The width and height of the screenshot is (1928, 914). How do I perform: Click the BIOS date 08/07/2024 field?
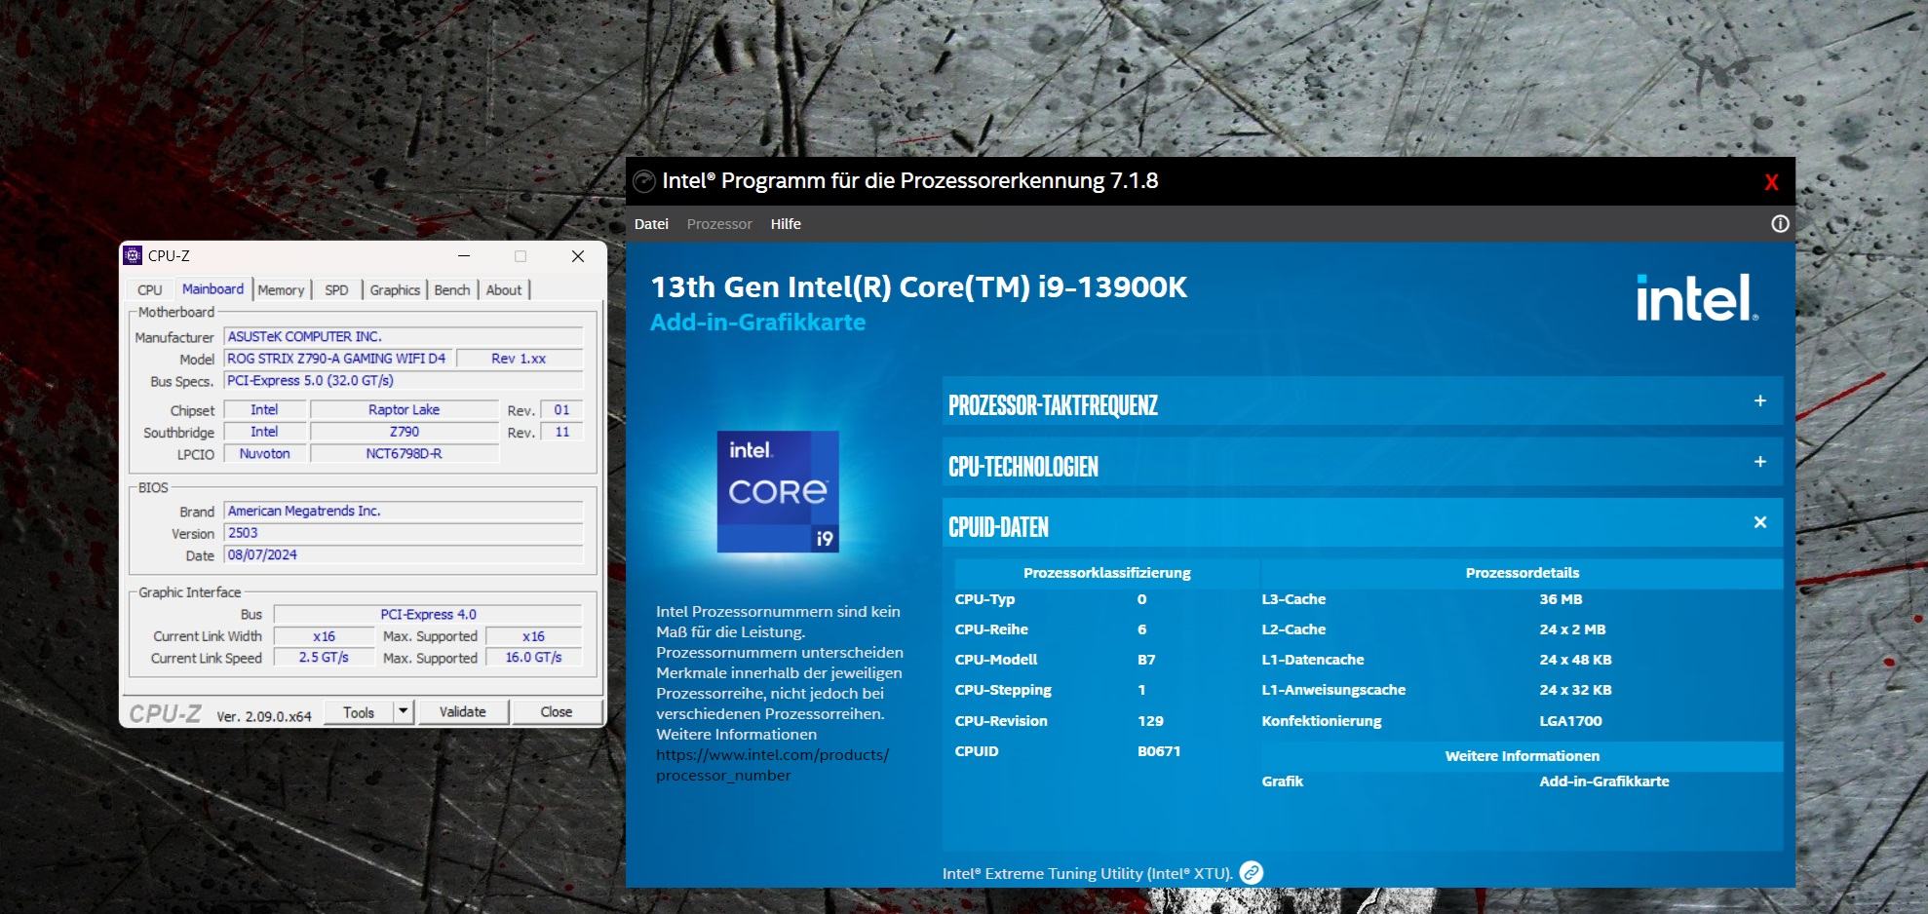(404, 555)
